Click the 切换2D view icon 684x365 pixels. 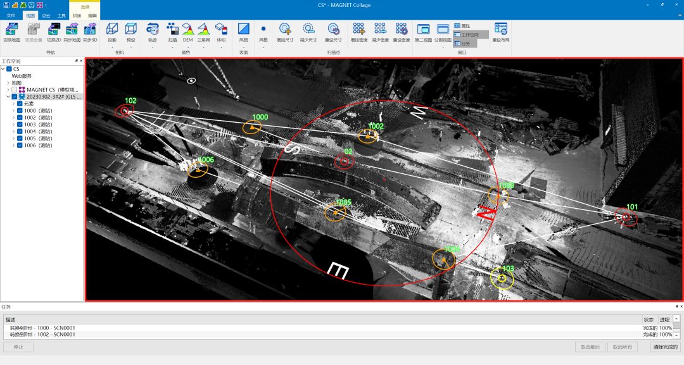54,29
